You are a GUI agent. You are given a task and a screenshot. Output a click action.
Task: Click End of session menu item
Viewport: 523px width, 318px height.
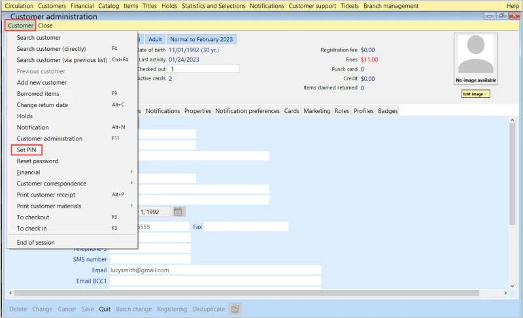[x=36, y=242]
